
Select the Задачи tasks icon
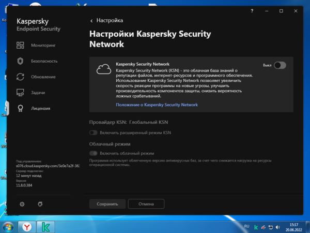pyautogui.click(x=21, y=93)
